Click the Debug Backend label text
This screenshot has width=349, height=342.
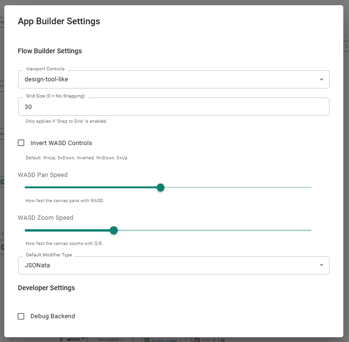(52, 316)
